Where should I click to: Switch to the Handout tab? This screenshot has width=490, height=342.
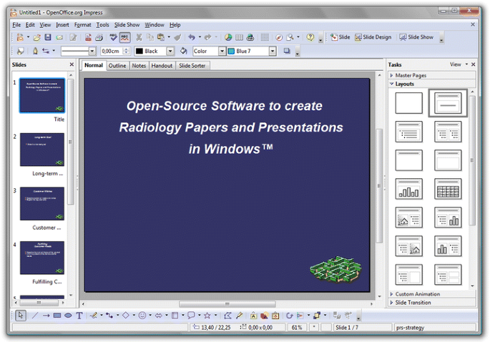[162, 66]
